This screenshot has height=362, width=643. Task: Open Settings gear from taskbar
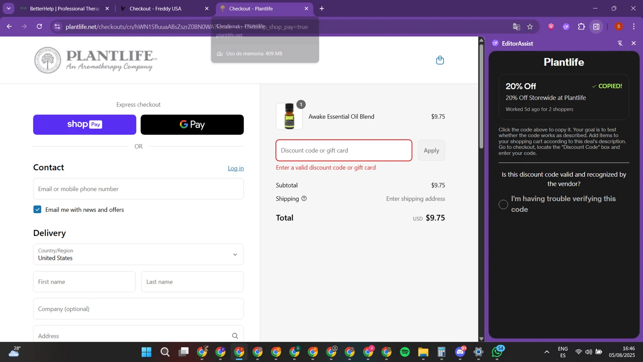(x=479, y=352)
